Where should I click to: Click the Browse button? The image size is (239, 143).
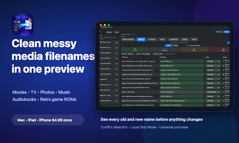(x=109, y=32)
